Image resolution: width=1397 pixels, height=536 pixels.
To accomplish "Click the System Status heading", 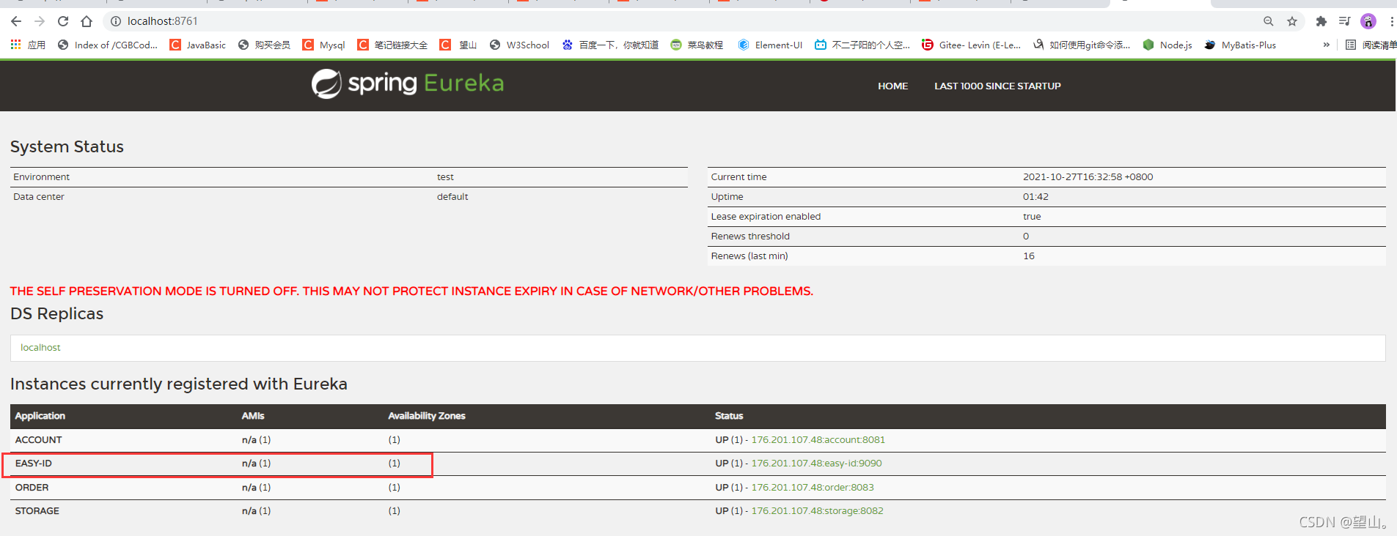I will pos(67,146).
